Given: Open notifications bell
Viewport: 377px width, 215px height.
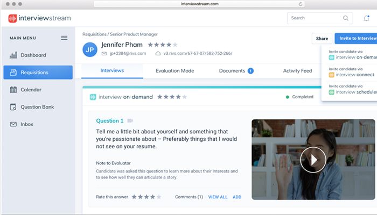Looking at the screenshot, I should (x=366, y=18).
